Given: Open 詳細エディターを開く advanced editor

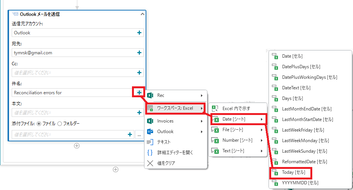Looking at the screenshot, I should (176, 153).
